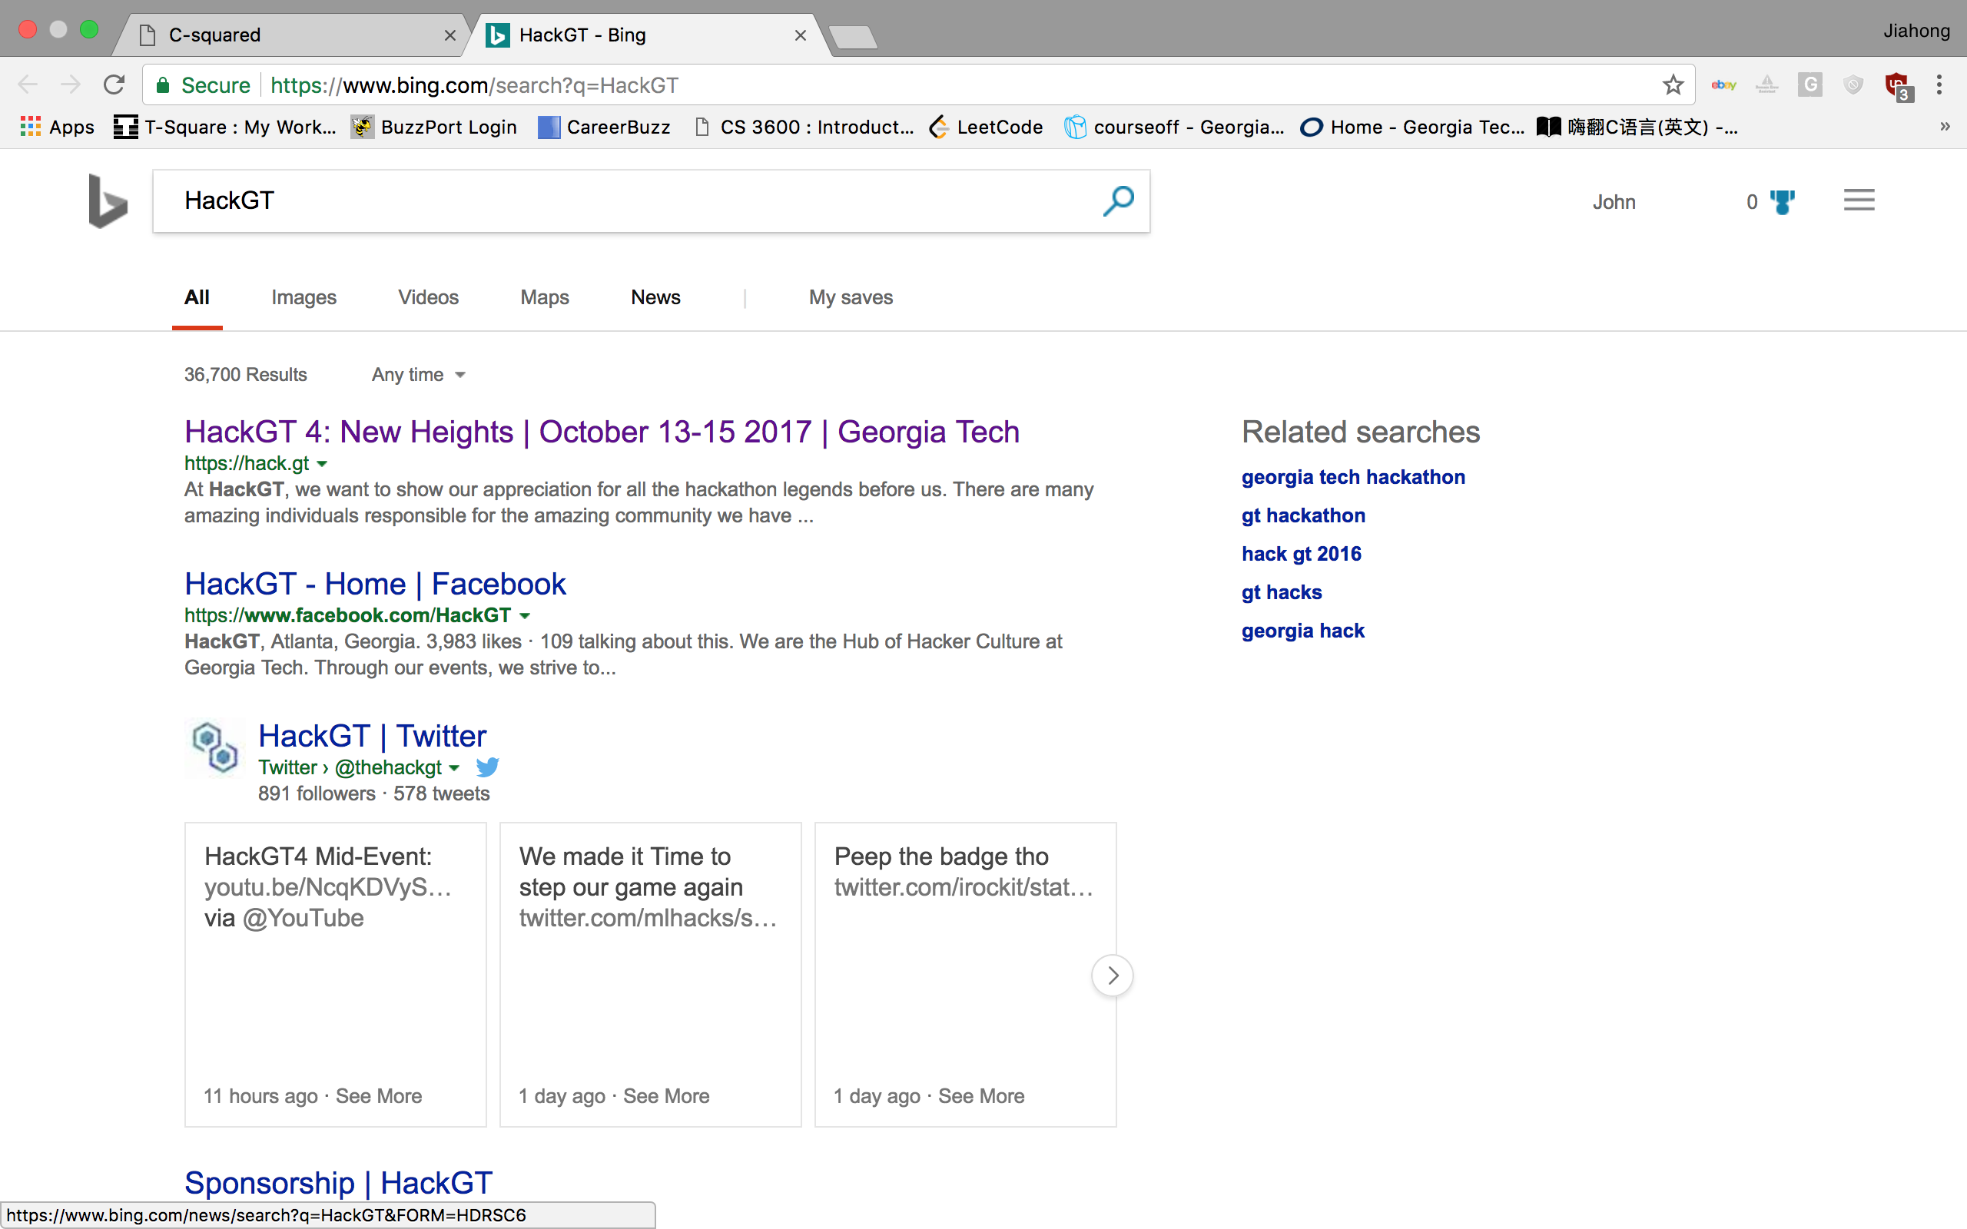Expand the Any time filter dropdown
Image resolution: width=1967 pixels, height=1229 pixels.
point(419,375)
